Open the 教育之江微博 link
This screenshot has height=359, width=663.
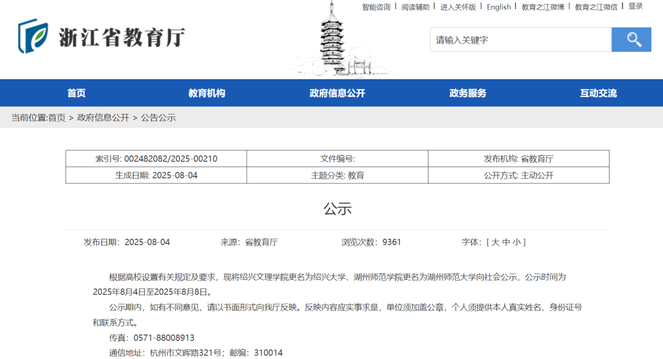tap(543, 7)
